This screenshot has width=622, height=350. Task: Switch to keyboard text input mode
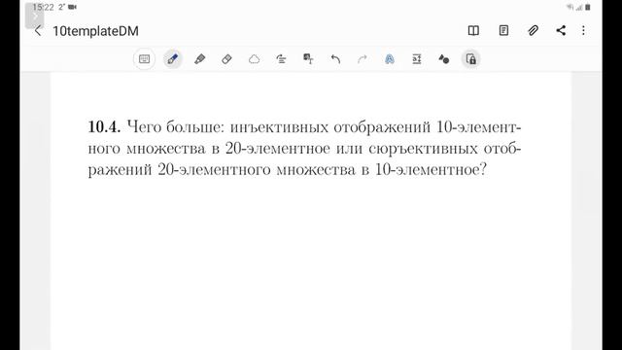pyautogui.click(x=144, y=59)
